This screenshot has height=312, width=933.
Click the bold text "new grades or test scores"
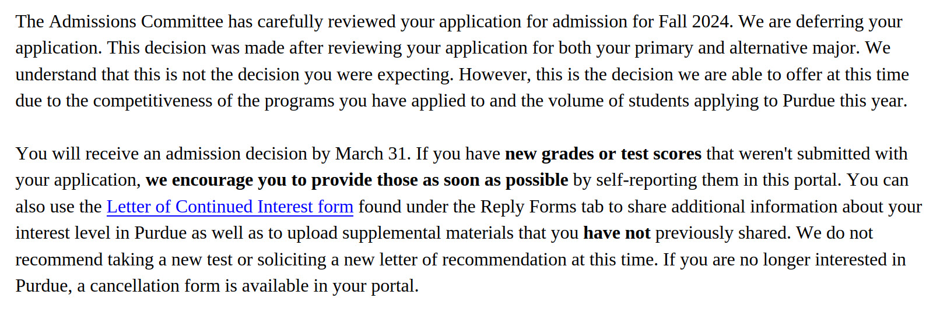pos(603,154)
